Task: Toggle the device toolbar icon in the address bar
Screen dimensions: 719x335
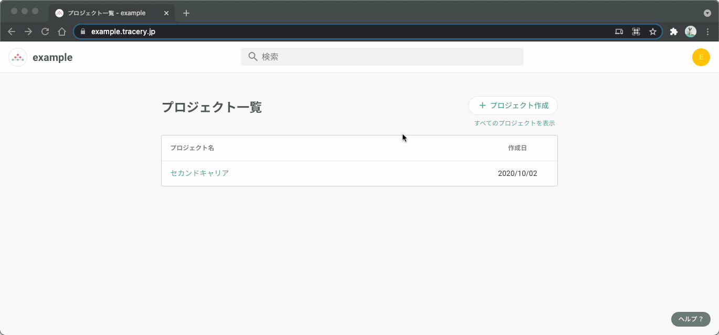Action: coord(619,32)
